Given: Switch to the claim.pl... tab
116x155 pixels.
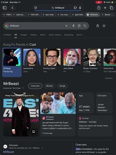Looking at the screenshot, I should pyautogui.click(x=19, y=15).
